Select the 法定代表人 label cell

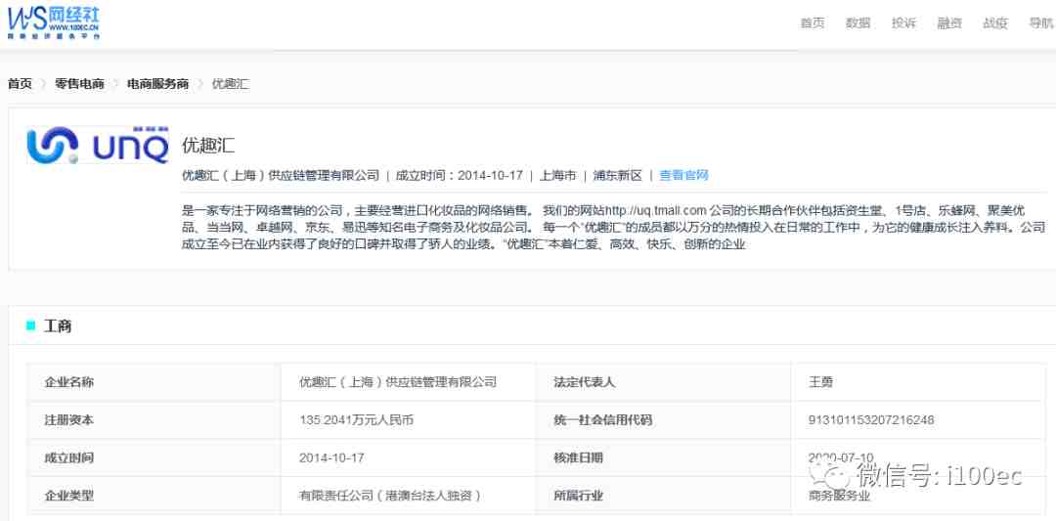point(663,382)
